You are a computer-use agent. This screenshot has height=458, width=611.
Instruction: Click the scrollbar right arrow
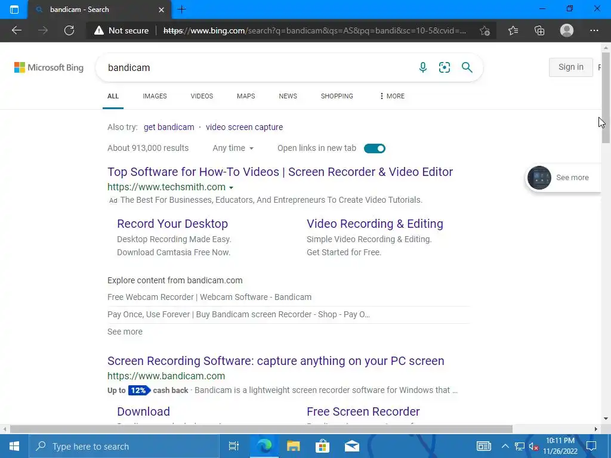click(596, 429)
